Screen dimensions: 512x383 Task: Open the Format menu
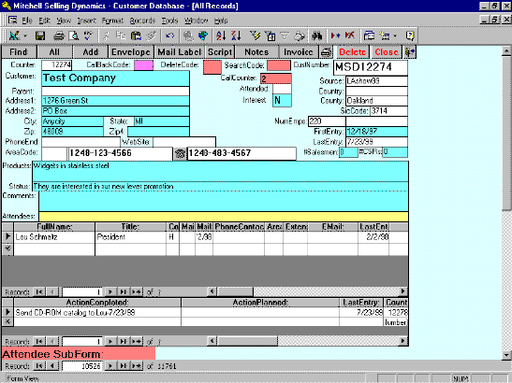112,21
